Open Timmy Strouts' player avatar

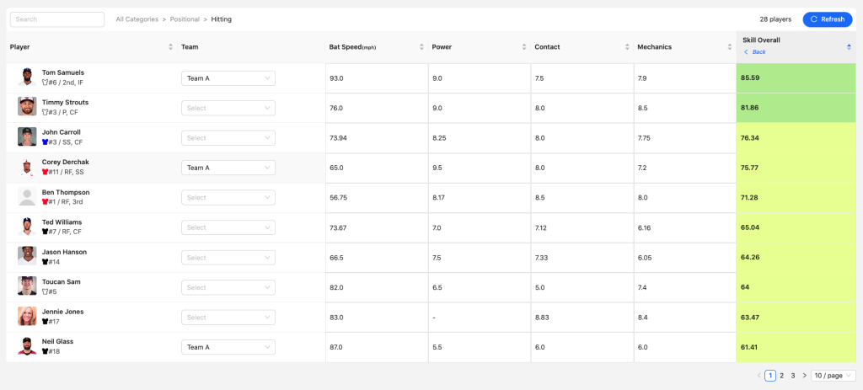27,107
